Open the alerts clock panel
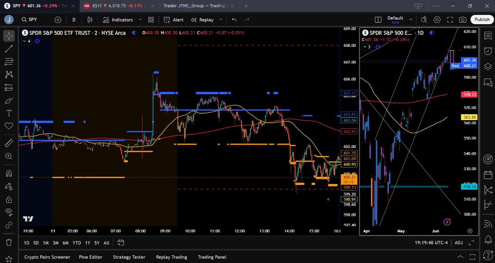 [488, 51]
